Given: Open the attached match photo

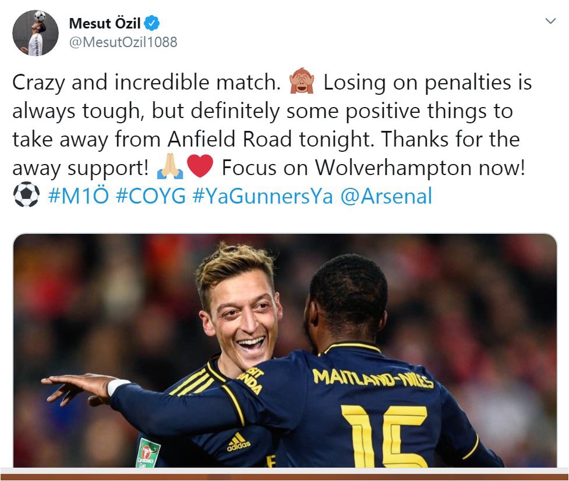Looking at the screenshot, I should click(x=285, y=350).
